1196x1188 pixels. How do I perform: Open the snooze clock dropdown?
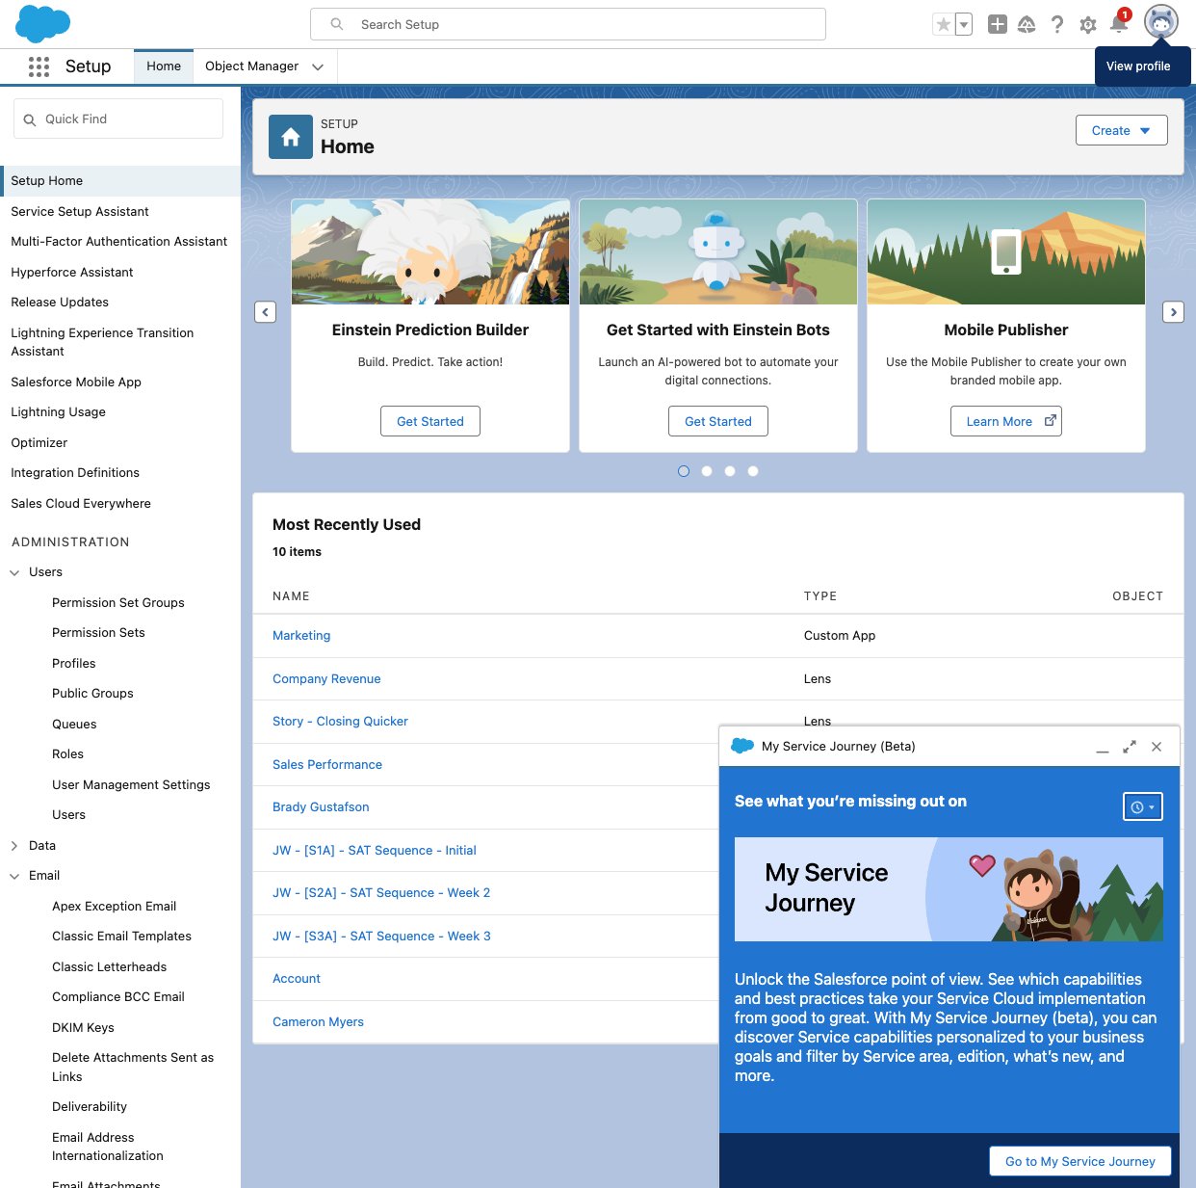pyautogui.click(x=1143, y=806)
